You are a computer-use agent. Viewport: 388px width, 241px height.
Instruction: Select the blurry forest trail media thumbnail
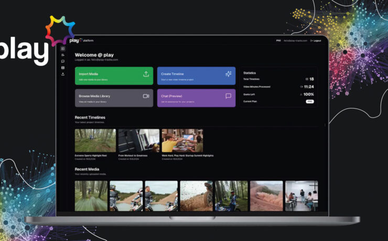[91, 196]
